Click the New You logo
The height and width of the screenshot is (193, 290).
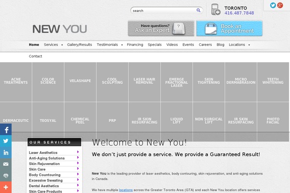coord(60,29)
